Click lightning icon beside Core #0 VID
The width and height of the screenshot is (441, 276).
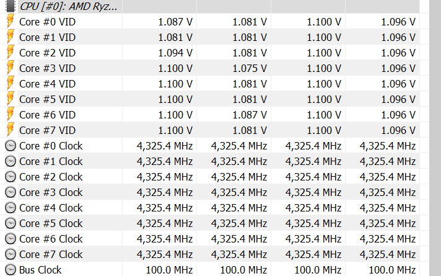(11, 22)
